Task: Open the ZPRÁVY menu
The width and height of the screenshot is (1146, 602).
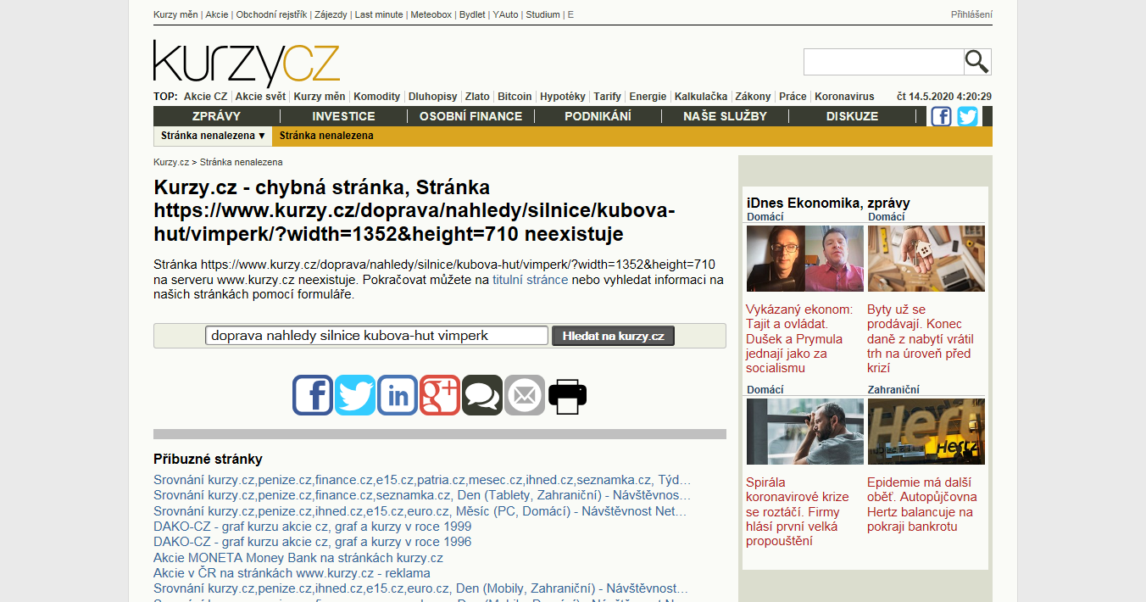Action: (216, 116)
